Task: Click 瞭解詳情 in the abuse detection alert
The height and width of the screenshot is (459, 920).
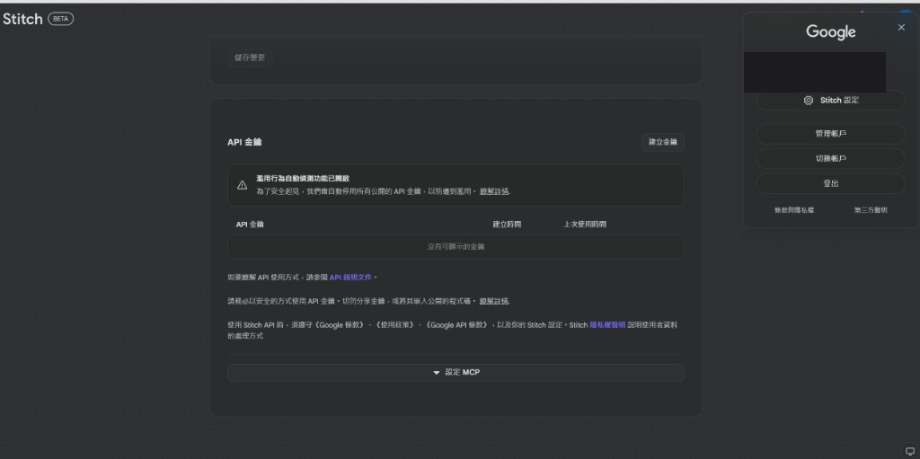Action: click(494, 191)
